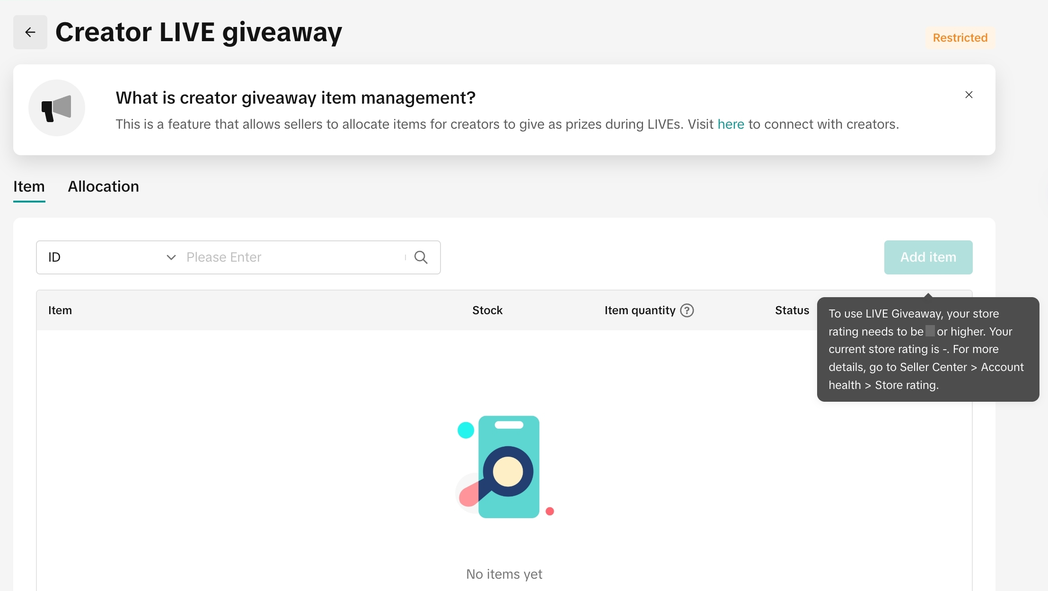Image resolution: width=1048 pixels, height=591 pixels.
Task: Switch to the Allocation tab
Action: tap(103, 186)
